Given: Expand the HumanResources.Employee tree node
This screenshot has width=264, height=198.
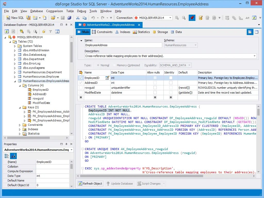Looking at the screenshot, I should click(15, 77).
